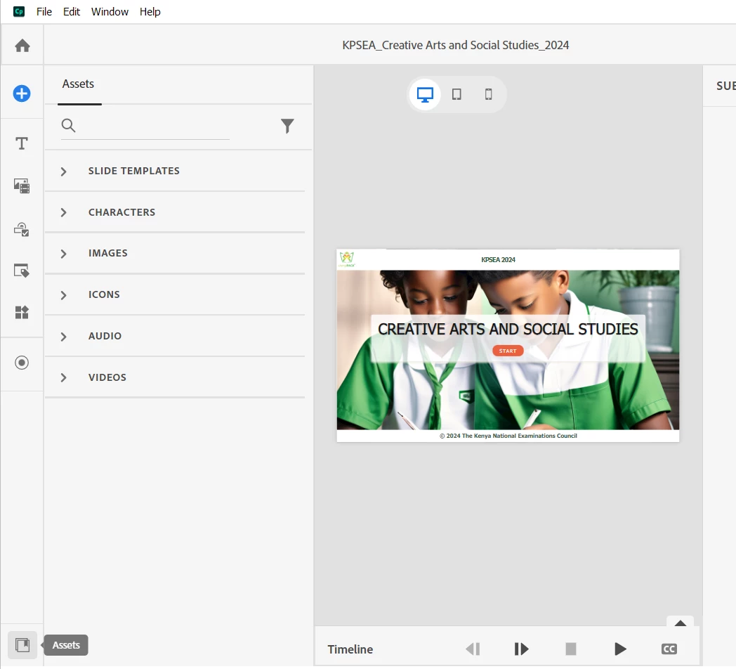Toggle closed captions CC button
736x669 pixels.
pos(669,649)
